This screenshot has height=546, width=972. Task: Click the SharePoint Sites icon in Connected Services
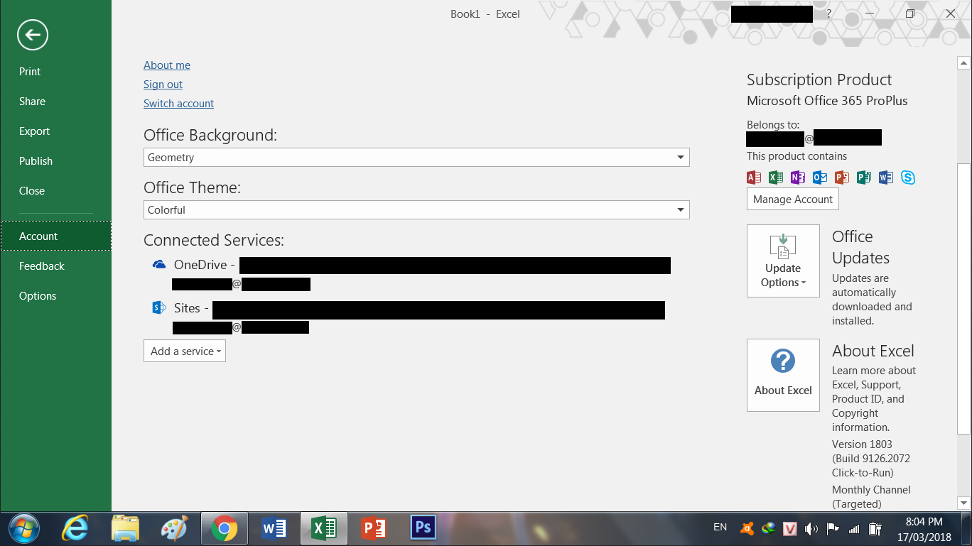(x=159, y=307)
